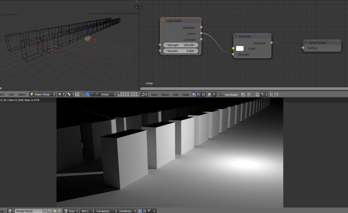Select the translate manipulator arrow icon
This screenshot has height=213, width=348.
point(88,94)
